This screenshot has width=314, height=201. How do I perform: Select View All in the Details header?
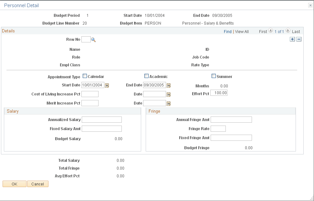coord(242,31)
